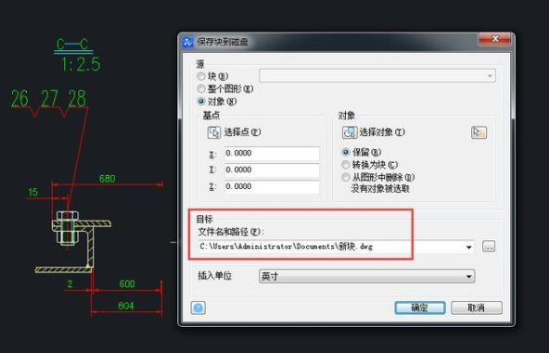
Task: Click the 选择点 (P) label
Action: point(242,132)
